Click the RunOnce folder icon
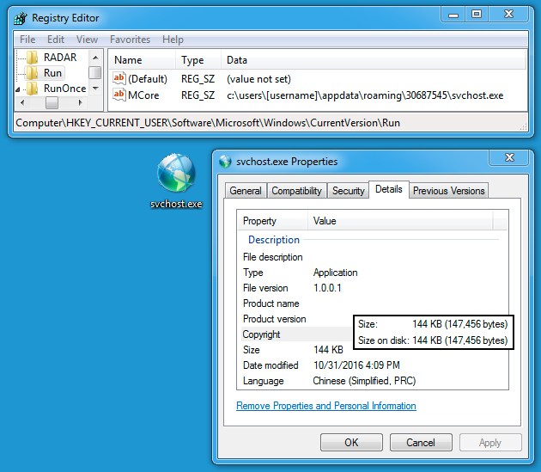 [x=33, y=89]
